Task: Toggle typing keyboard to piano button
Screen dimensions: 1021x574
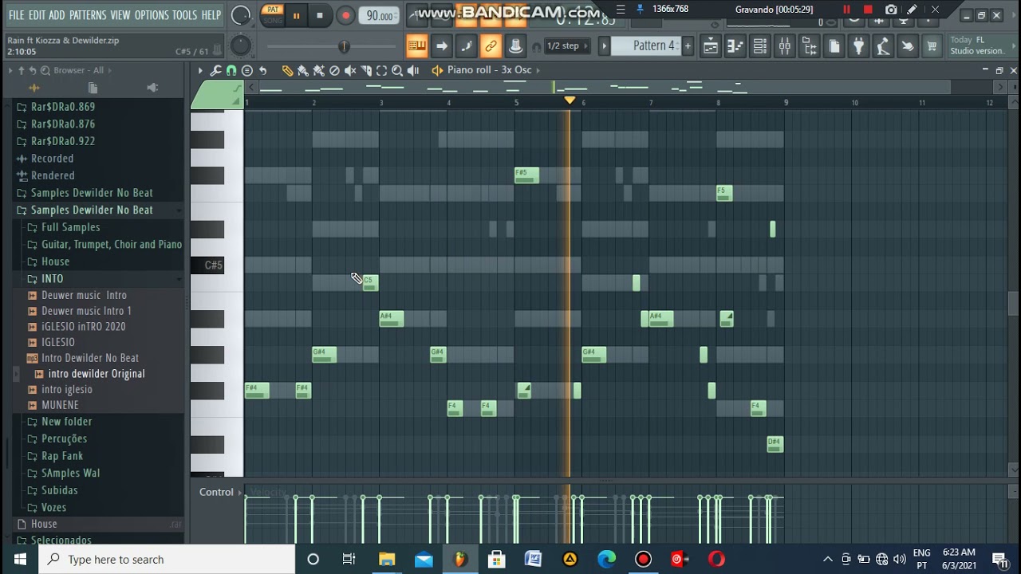Action: 417,46
